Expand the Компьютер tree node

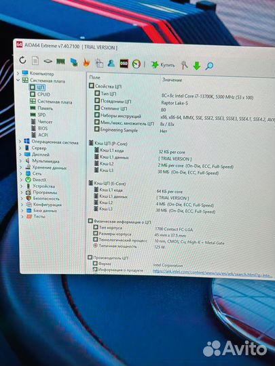coord(18,73)
